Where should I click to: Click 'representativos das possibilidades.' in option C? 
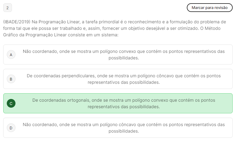click(124, 107)
